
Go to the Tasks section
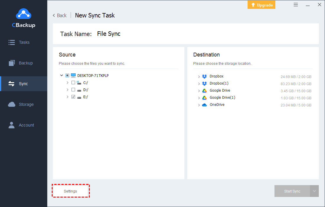pyautogui.click(x=24, y=42)
